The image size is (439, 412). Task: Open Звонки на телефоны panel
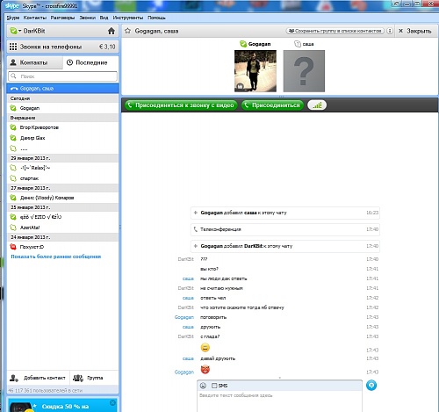pyautogui.click(x=62, y=47)
